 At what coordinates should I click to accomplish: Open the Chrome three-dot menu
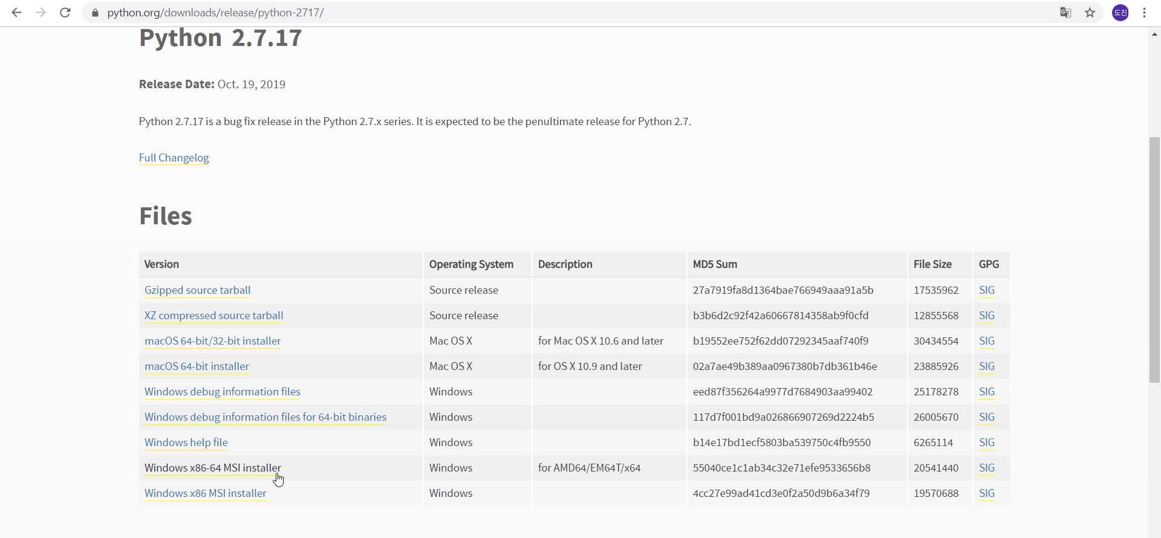pos(1144,13)
